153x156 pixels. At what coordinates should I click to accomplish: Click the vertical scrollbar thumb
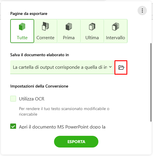click(151, 82)
